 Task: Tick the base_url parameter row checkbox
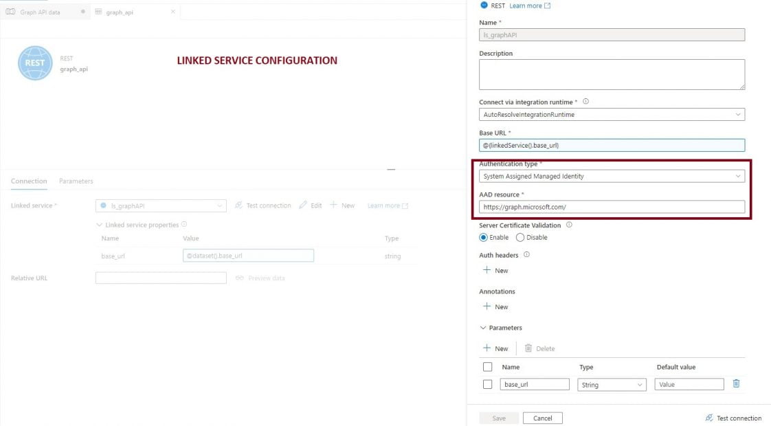(x=487, y=384)
